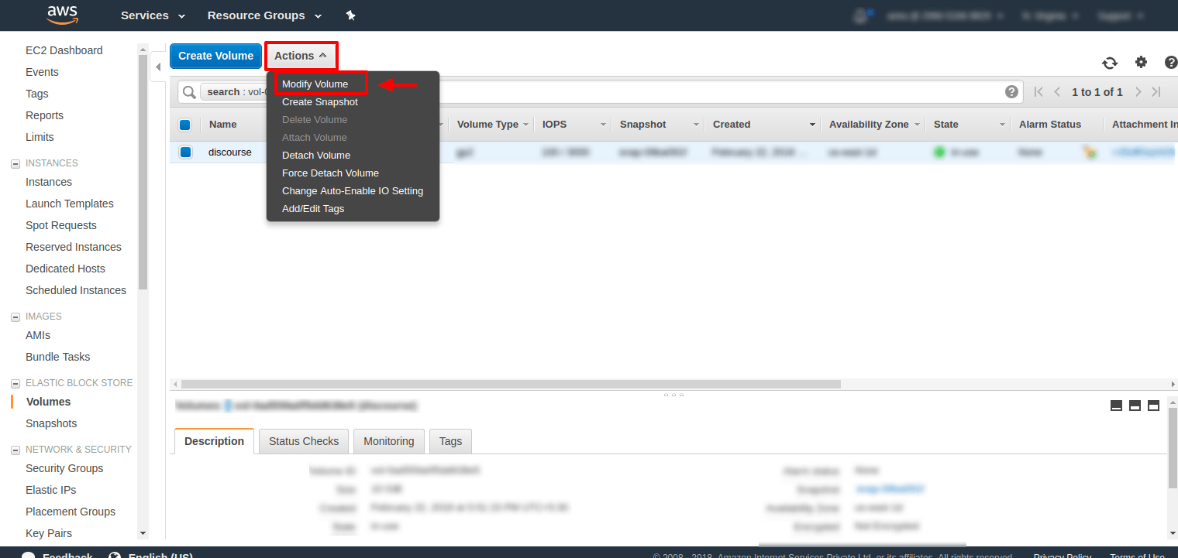The width and height of the screenshot is (1178, 558).
Task: Open the preferences gear icon
Action: pyautogui.click(x=1141, y=63)
